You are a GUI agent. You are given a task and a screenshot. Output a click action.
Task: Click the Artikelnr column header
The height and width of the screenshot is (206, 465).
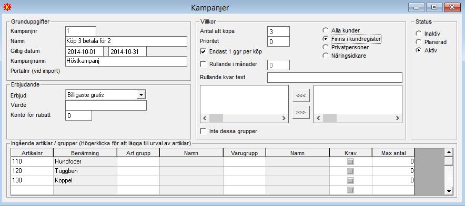click(x=32, y=153)
